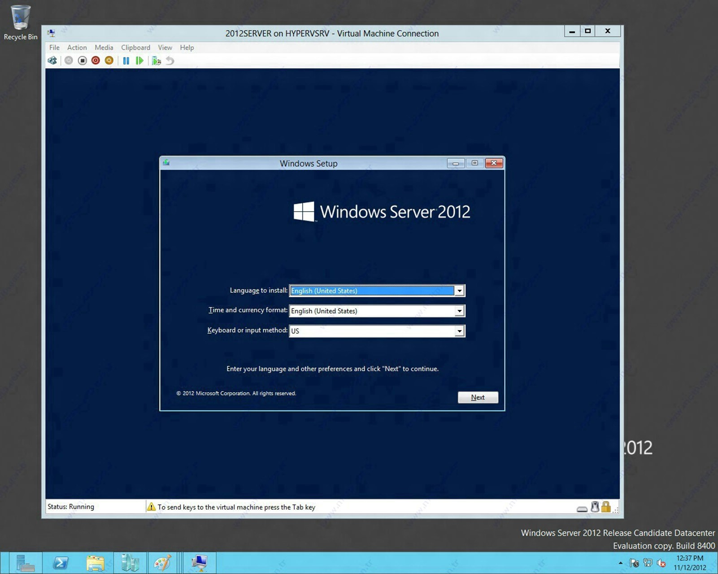Open the Clipboard menu

pos(135,48)
